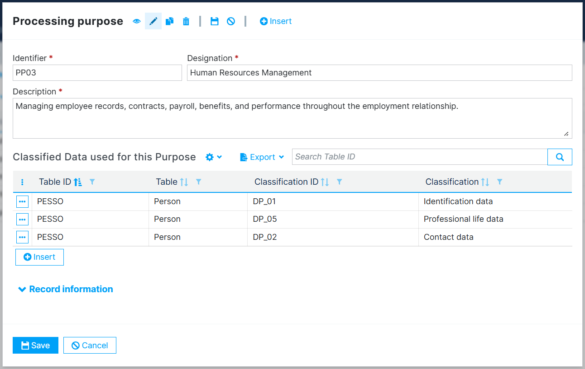The image size is (585, 369).
Task: Filter the Classification ID column
Action: pos(339,182)
